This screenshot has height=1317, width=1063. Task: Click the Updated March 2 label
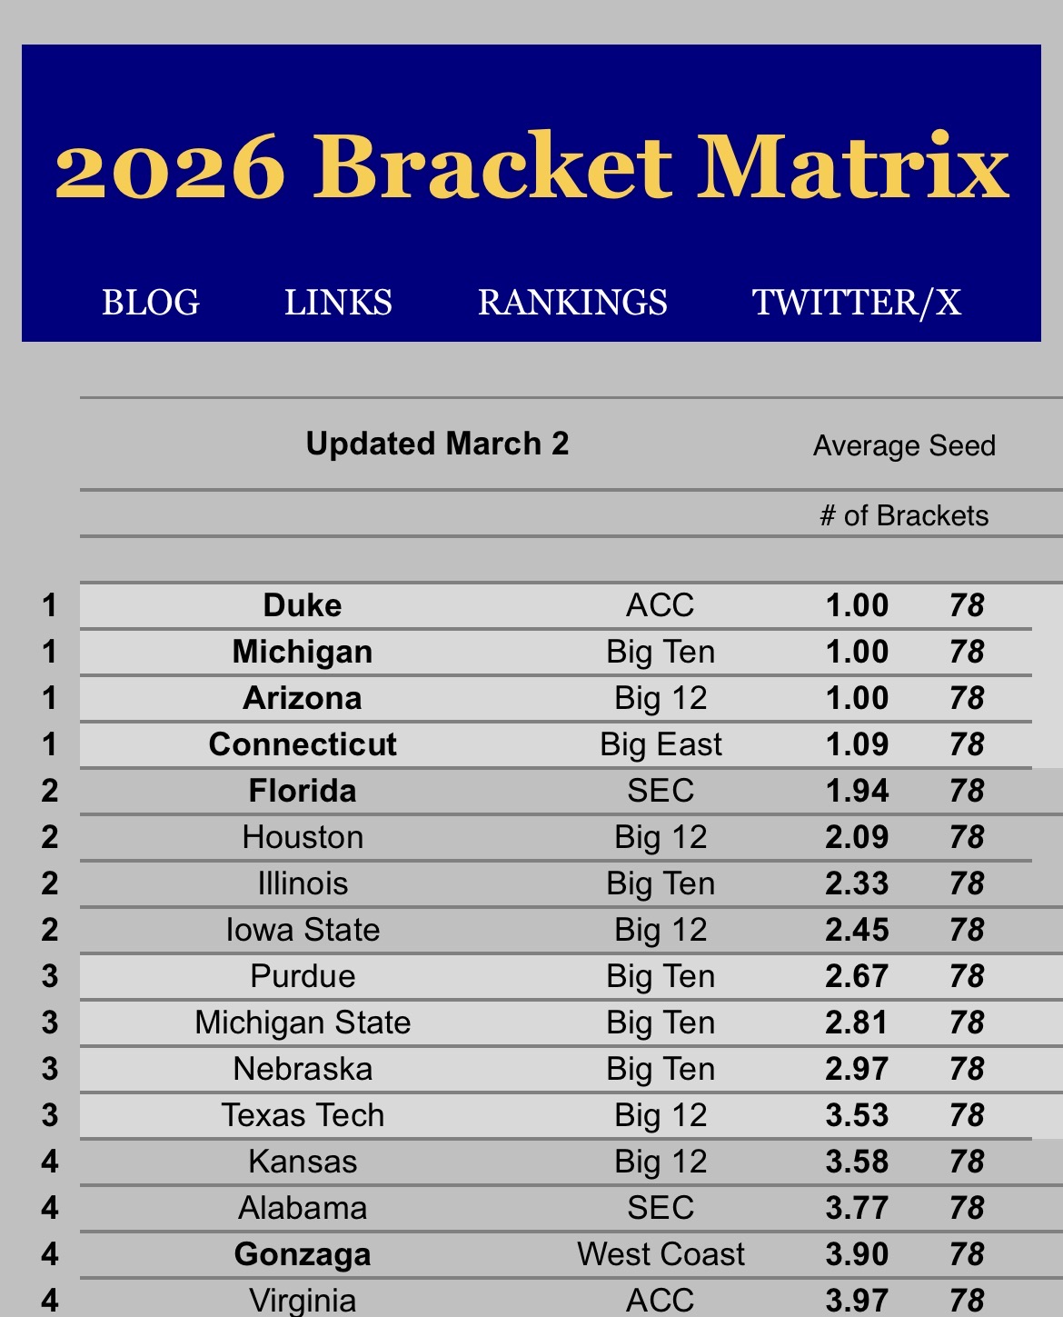click(x=437, y=444)
